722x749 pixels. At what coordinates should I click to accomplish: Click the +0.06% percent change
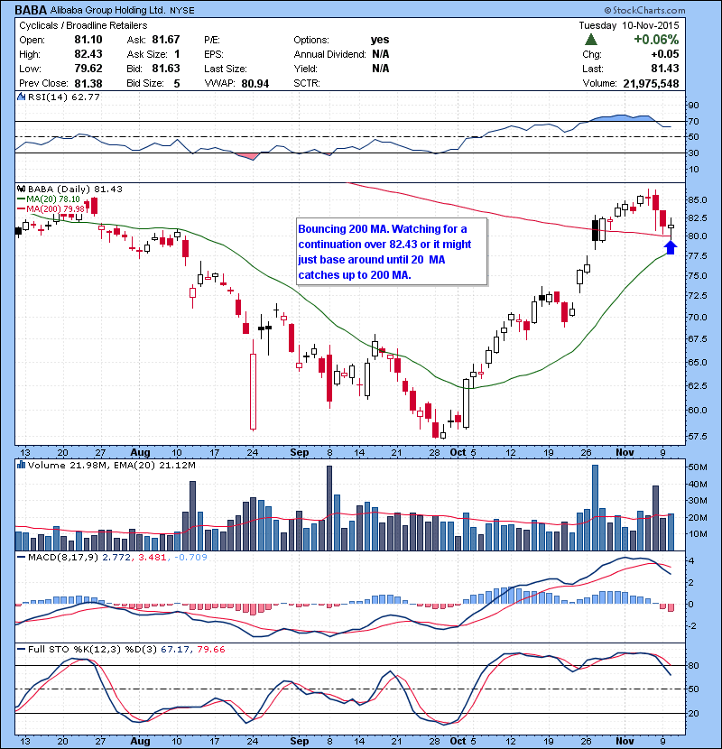[656, 39]
